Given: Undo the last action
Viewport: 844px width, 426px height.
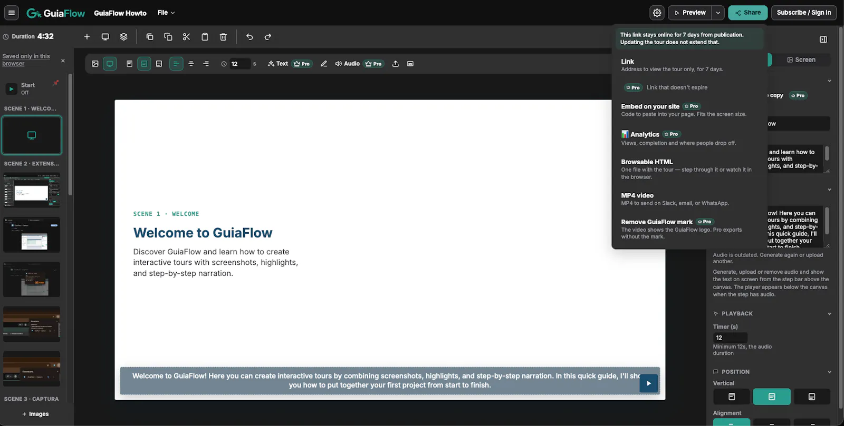Looking at the screenshot, I should coord(250,37).
